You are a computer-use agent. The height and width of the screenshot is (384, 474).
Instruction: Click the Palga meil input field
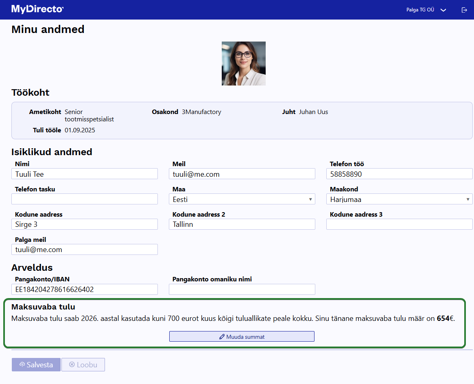85,250
